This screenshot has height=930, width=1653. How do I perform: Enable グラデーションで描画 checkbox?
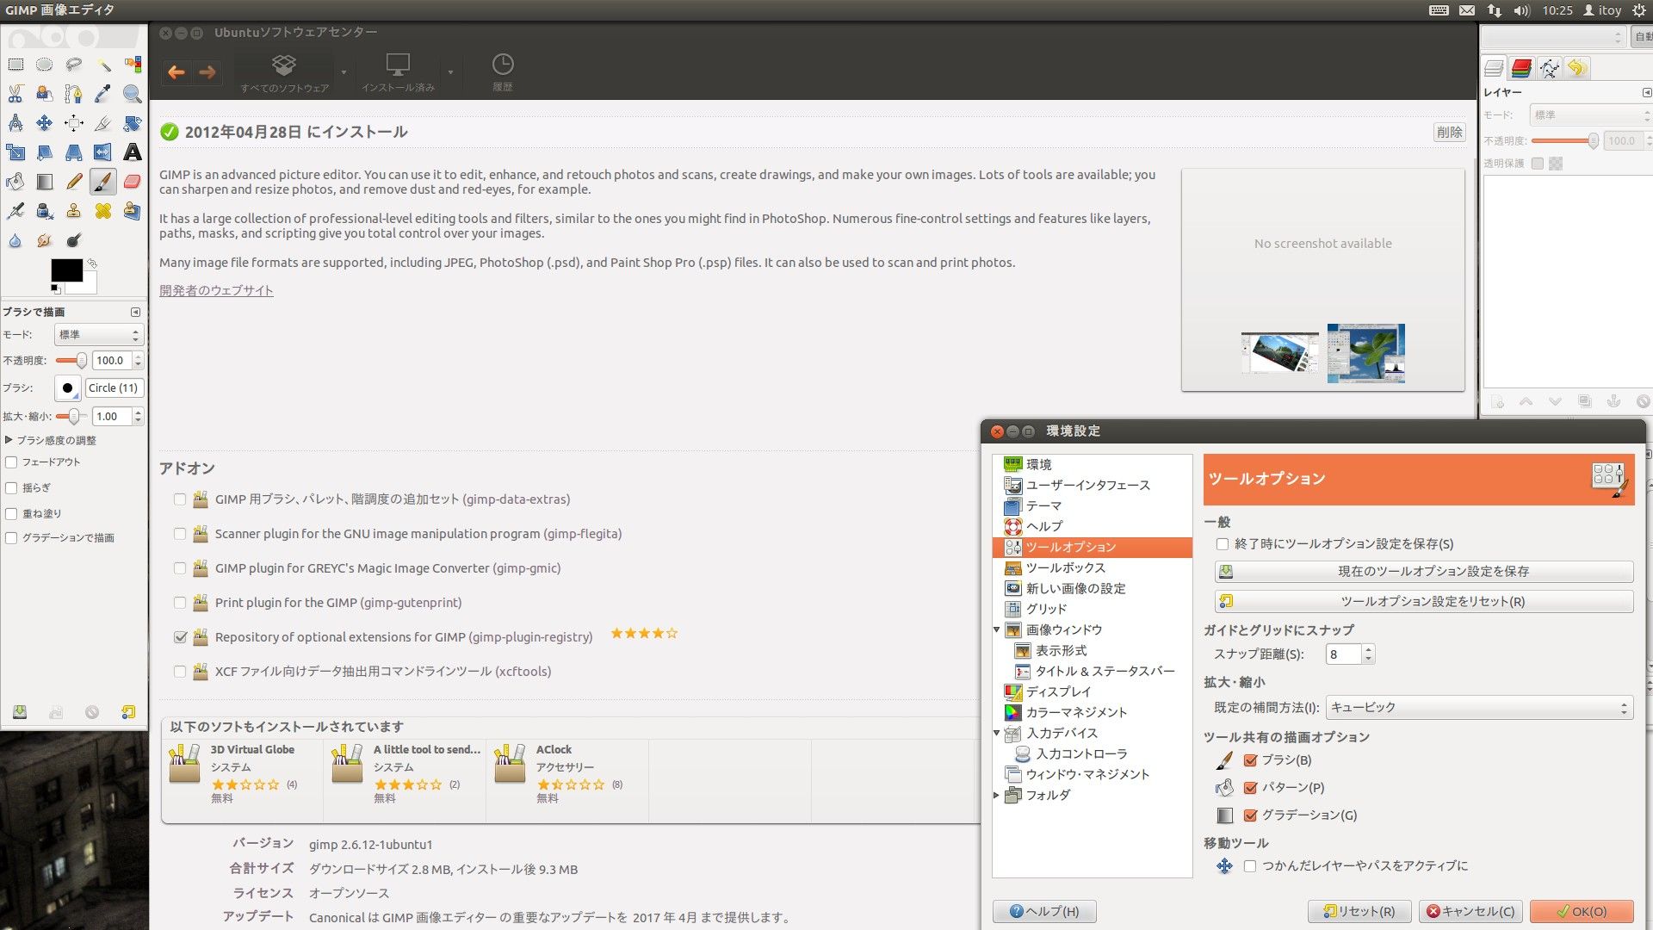(12, 538)
